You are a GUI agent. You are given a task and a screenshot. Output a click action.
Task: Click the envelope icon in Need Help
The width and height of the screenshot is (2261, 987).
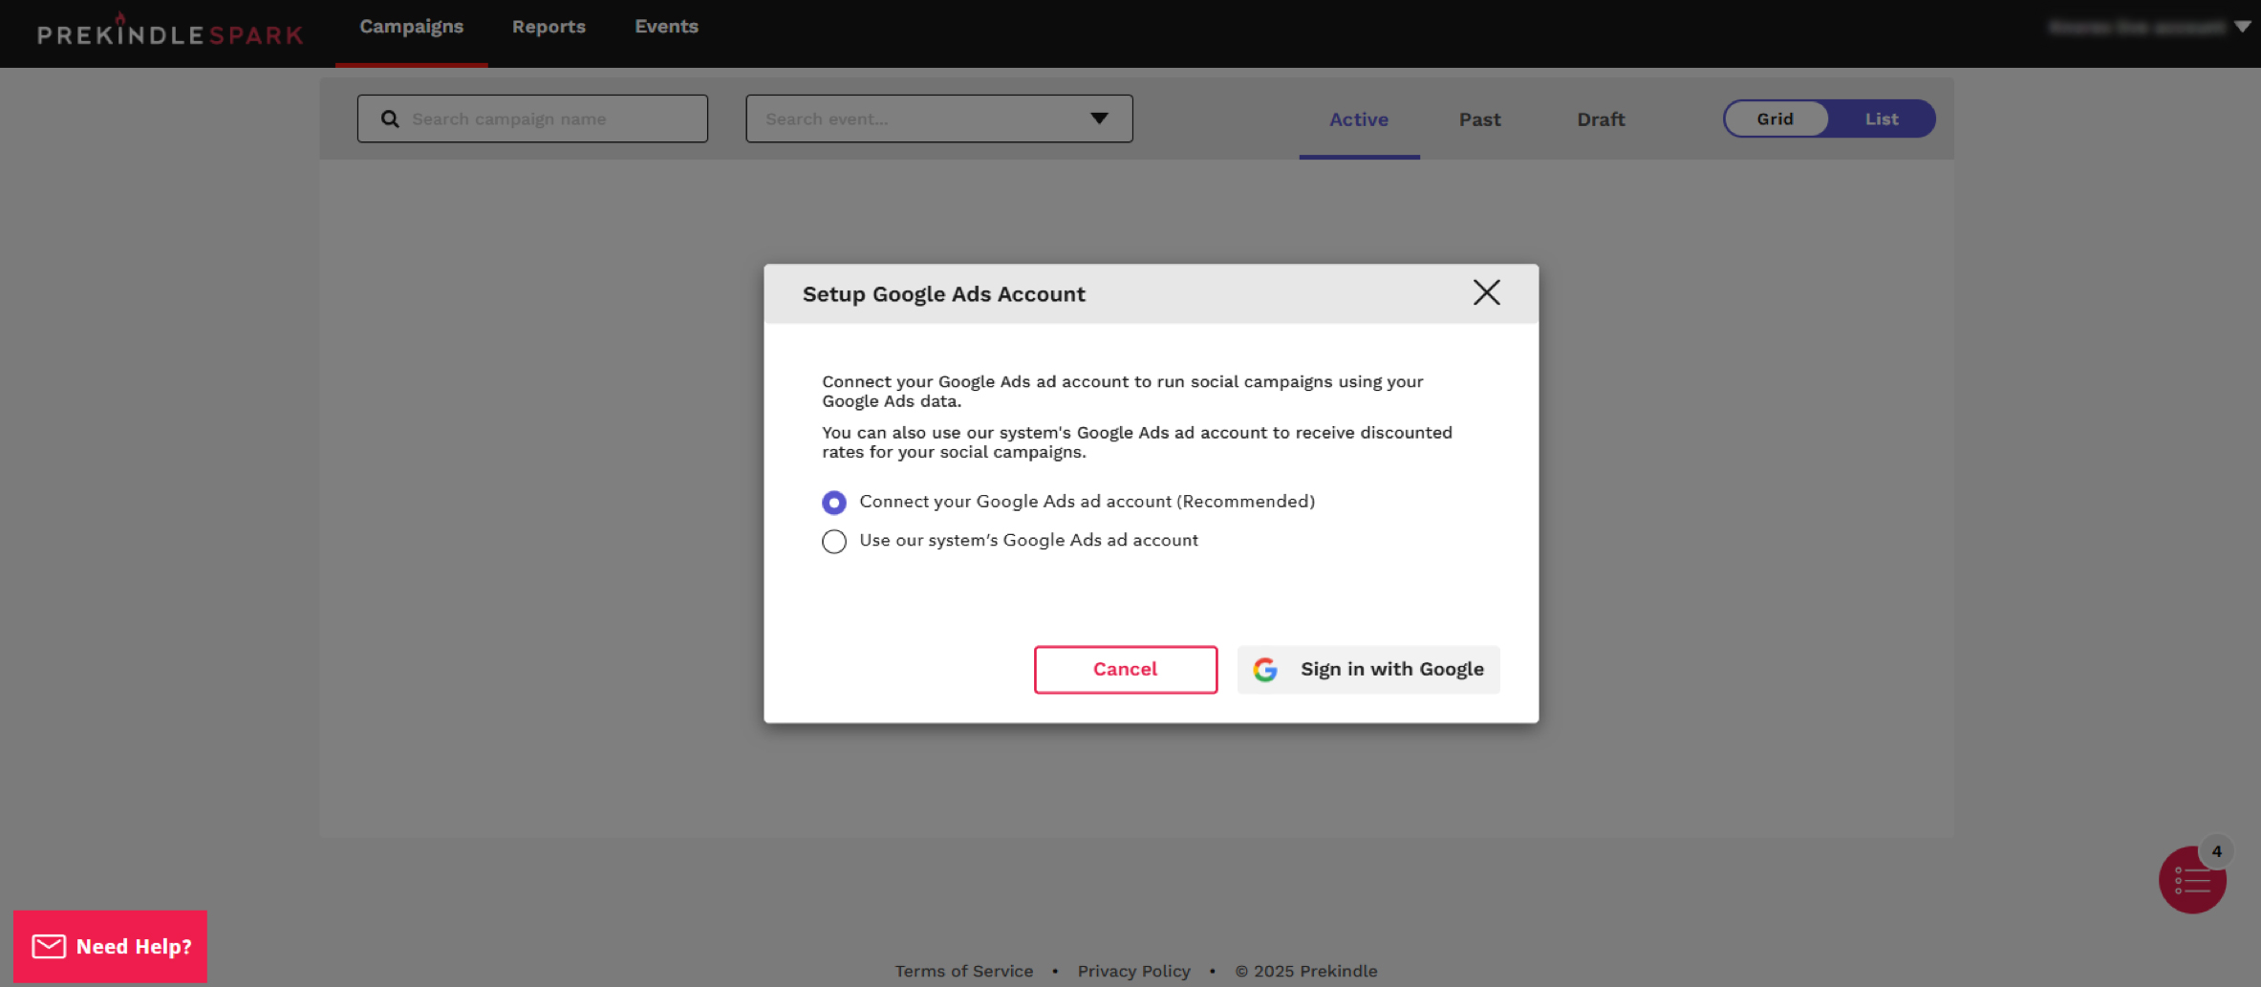(49, 946)
